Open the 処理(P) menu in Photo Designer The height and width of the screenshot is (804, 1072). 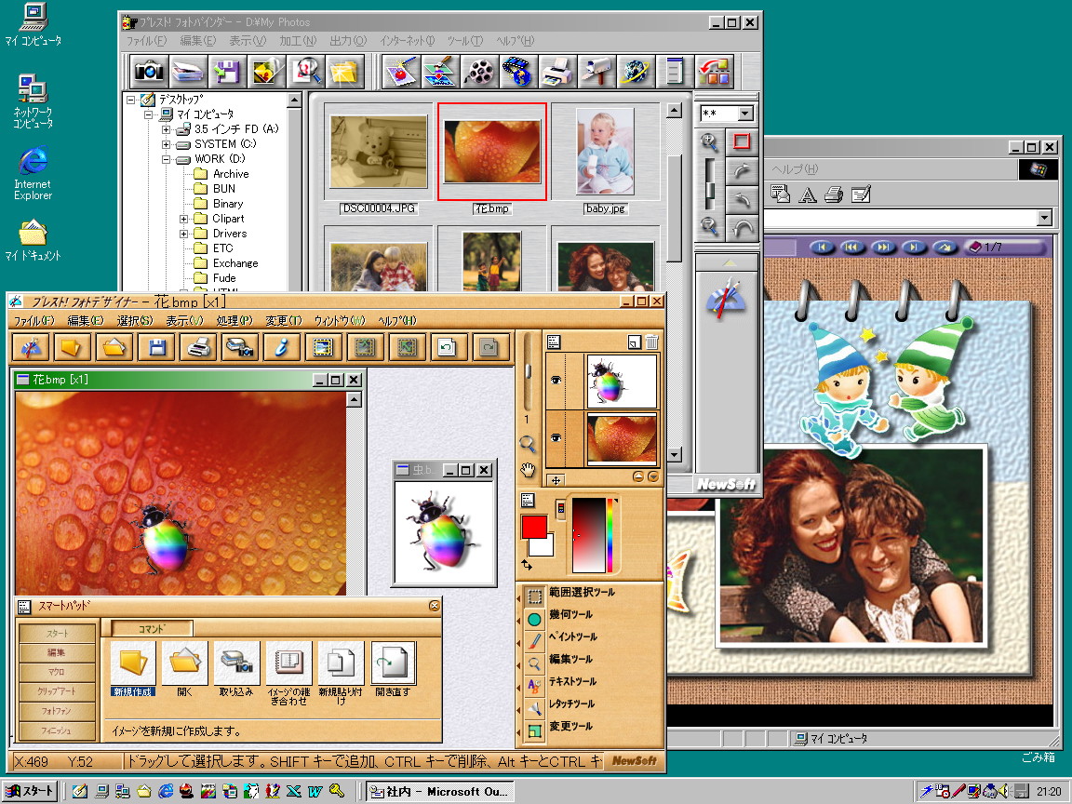point(234,320)
